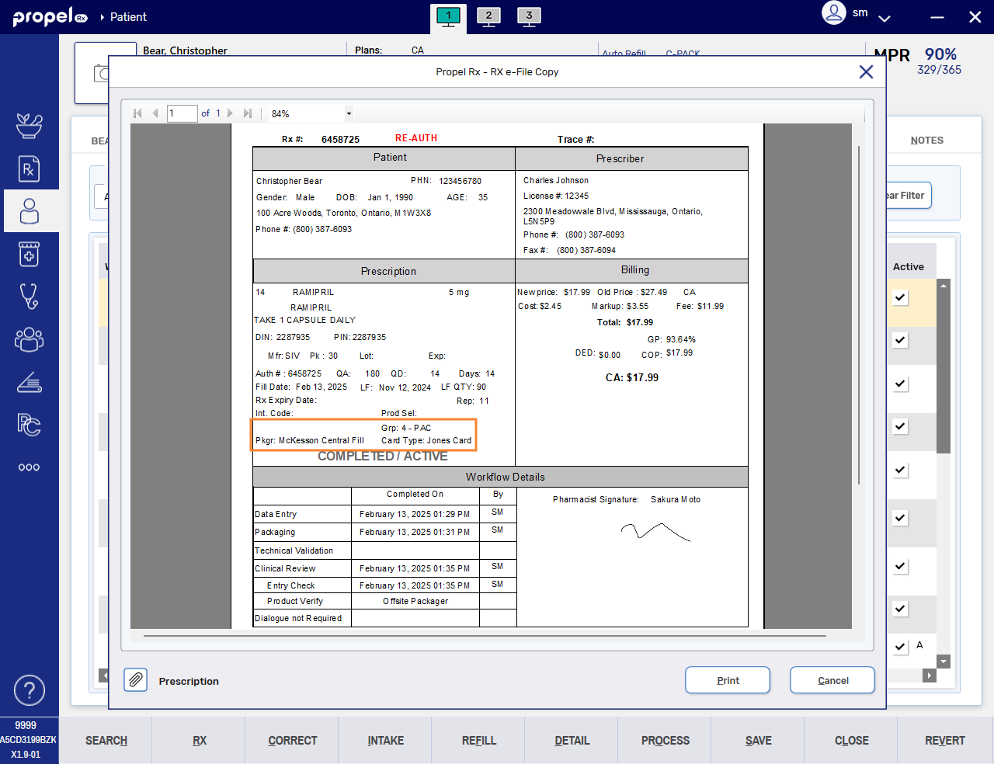Toggle the eighth Active checkbox
The width and height of the screenshot is (994, 764).
click(x=901, y=609)
